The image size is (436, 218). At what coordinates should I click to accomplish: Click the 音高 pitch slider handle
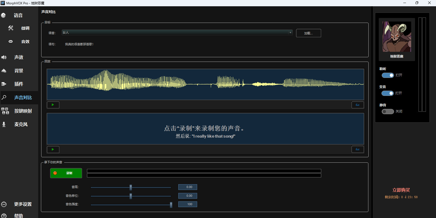coord(131,187)
